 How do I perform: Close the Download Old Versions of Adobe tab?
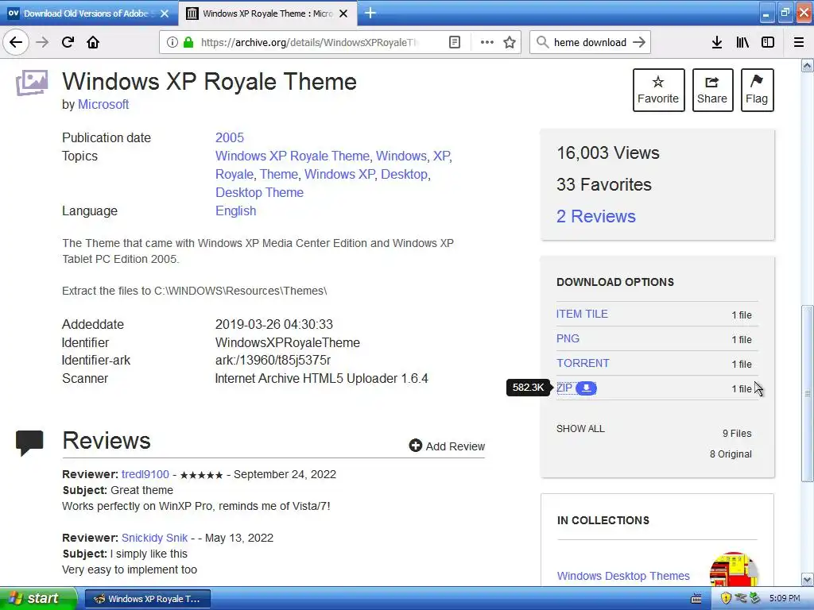[x=165, y=14]
